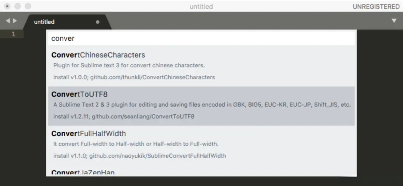This screenshot has width=404, height=186.
Task: Click line number 1 in the gutter
Action: (13, 34)
